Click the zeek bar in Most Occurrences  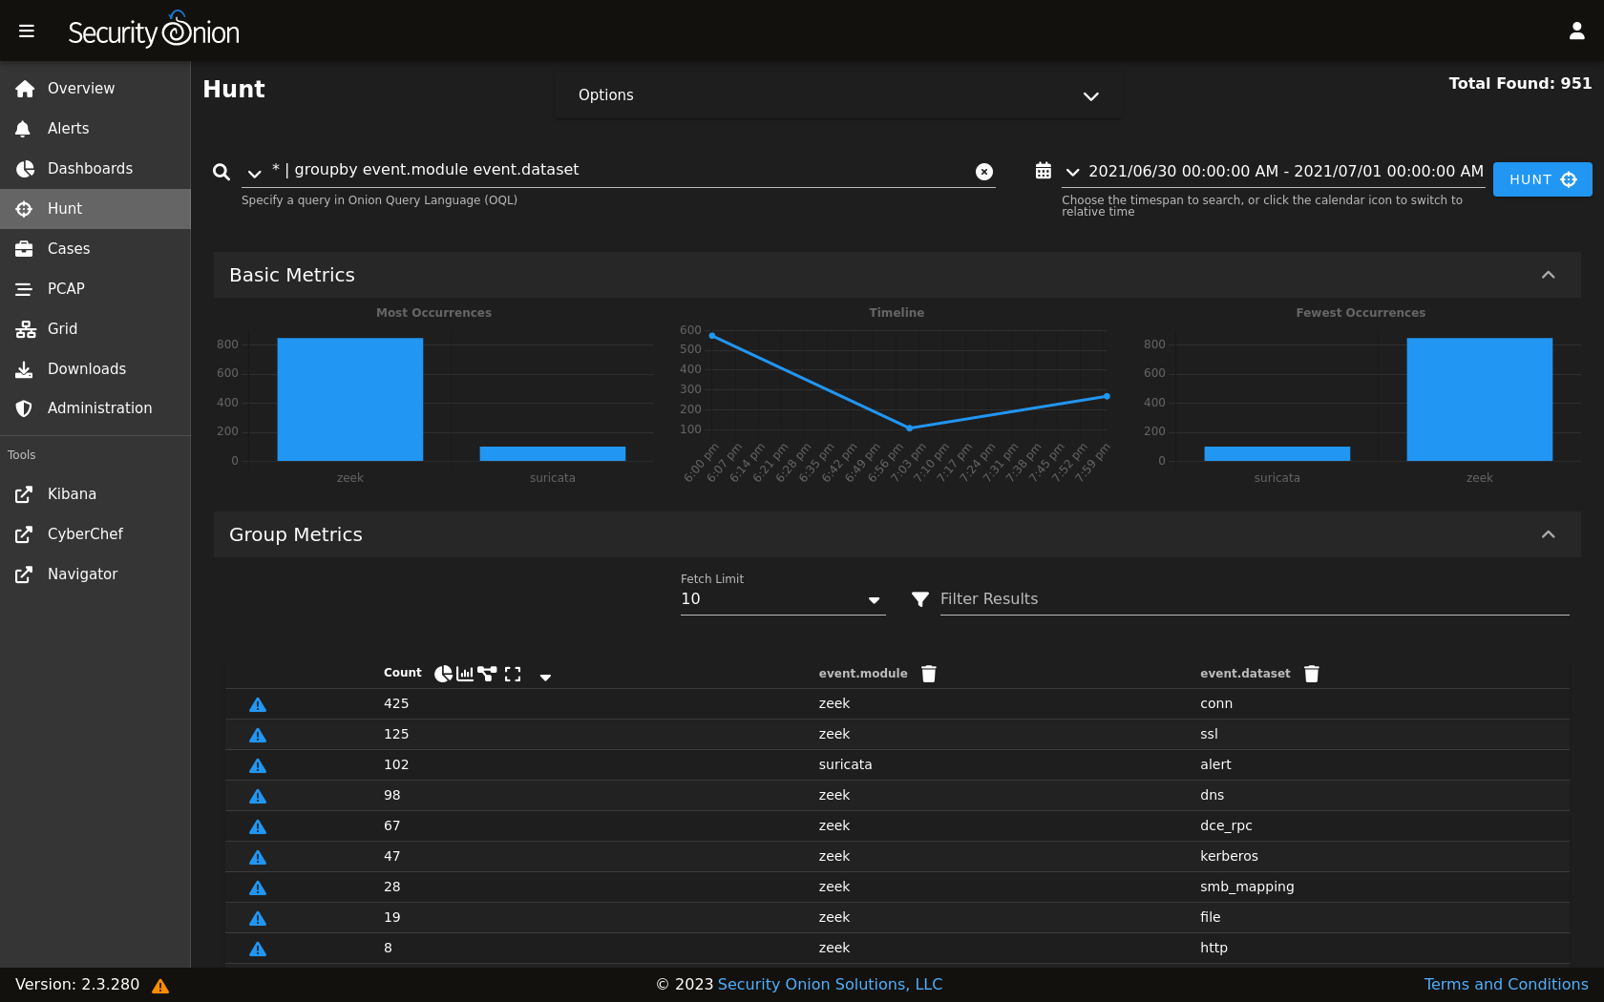tap(350, 400)
